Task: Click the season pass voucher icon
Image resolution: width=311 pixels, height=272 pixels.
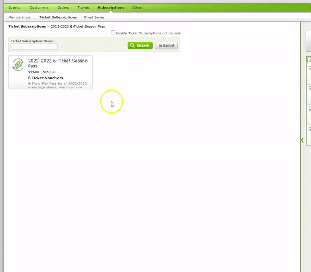Action: click(x=18, y=65)
